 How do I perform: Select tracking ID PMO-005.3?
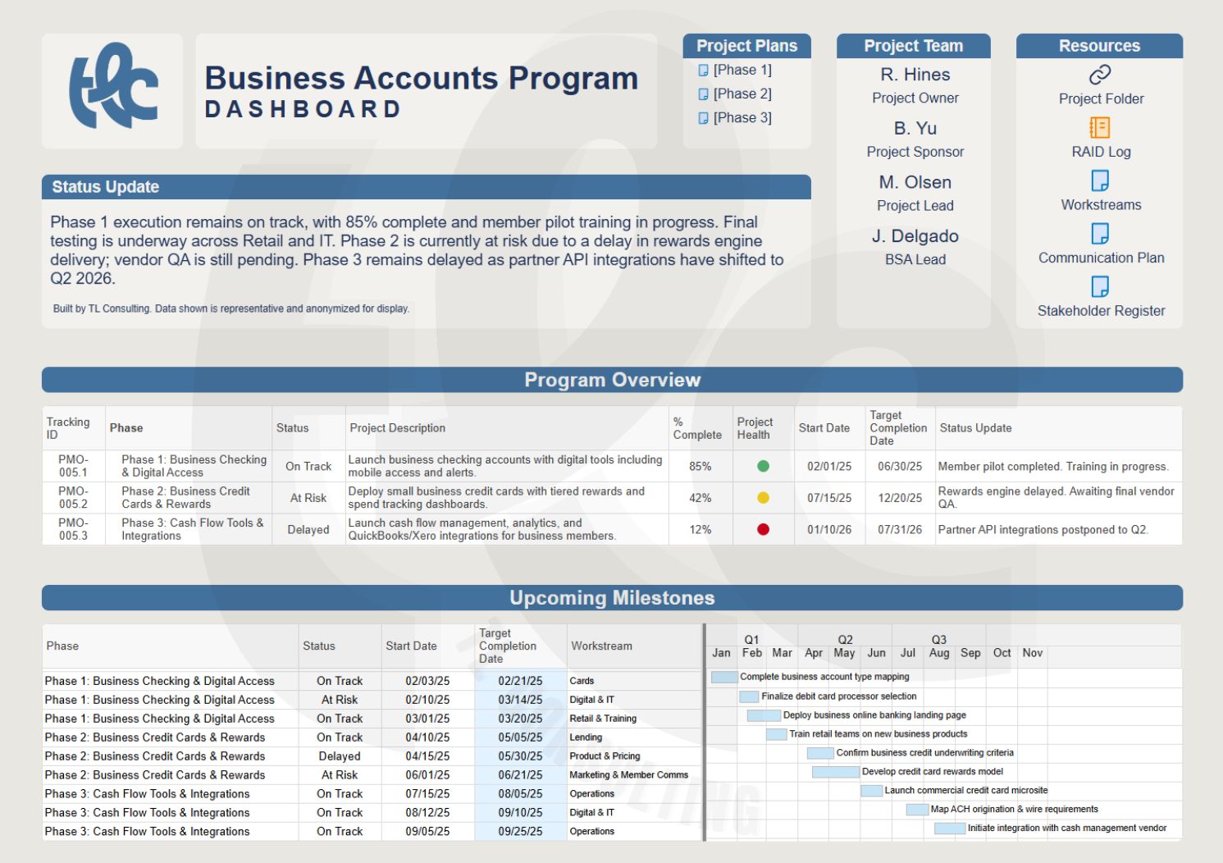point(73,529)
